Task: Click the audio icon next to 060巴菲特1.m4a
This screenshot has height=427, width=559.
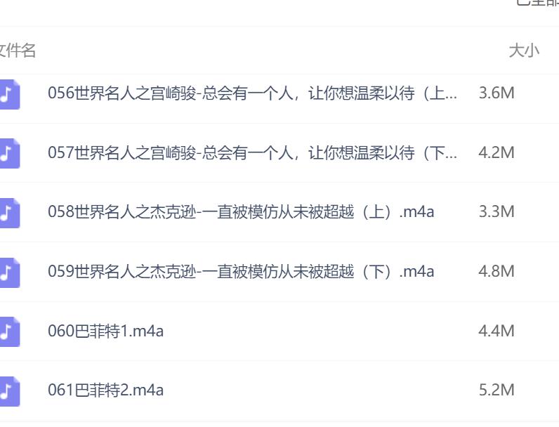Action: tap(10, 331)
